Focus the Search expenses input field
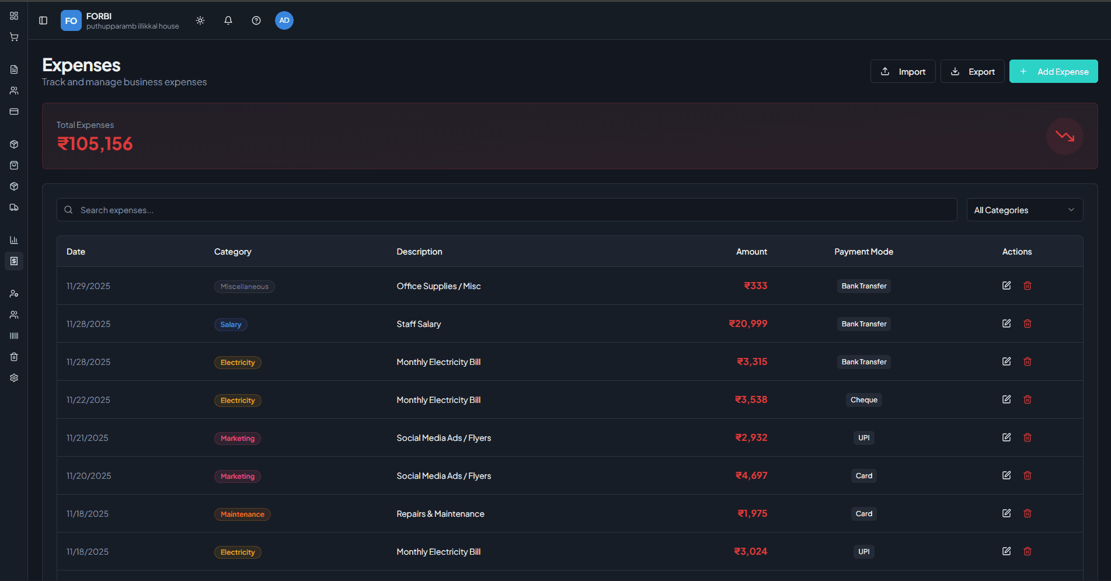 pos(514,210)
